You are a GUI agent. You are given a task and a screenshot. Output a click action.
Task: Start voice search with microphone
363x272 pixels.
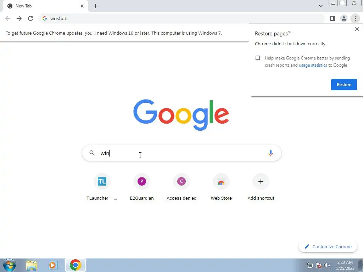[x=270, y=153]
